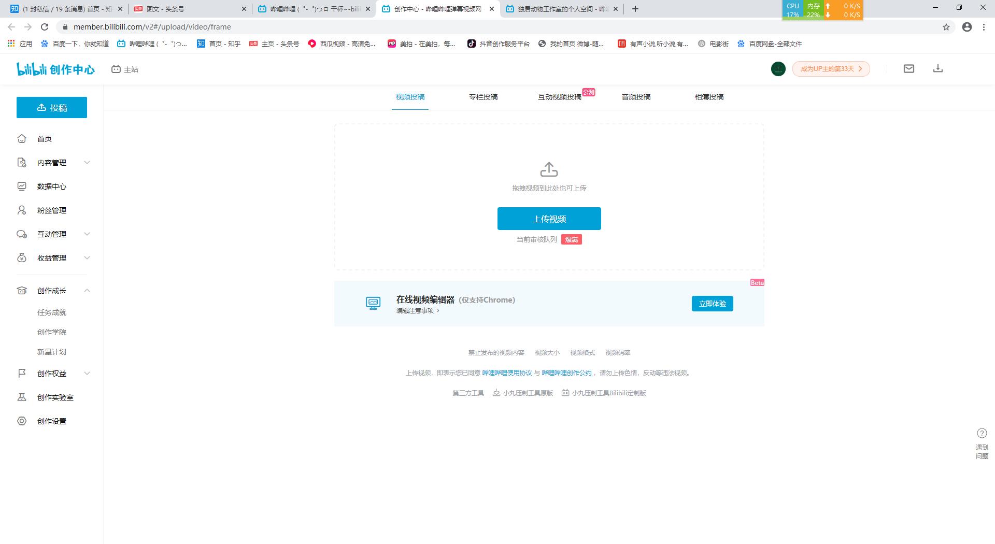Click the 遇到问题 help icon bottom right
The height and width of the screenshot is (544, 995).
(982, 433)
